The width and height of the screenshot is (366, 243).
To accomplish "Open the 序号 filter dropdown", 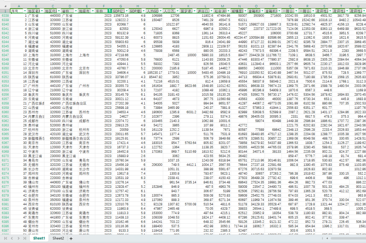I will coord(25,11).
